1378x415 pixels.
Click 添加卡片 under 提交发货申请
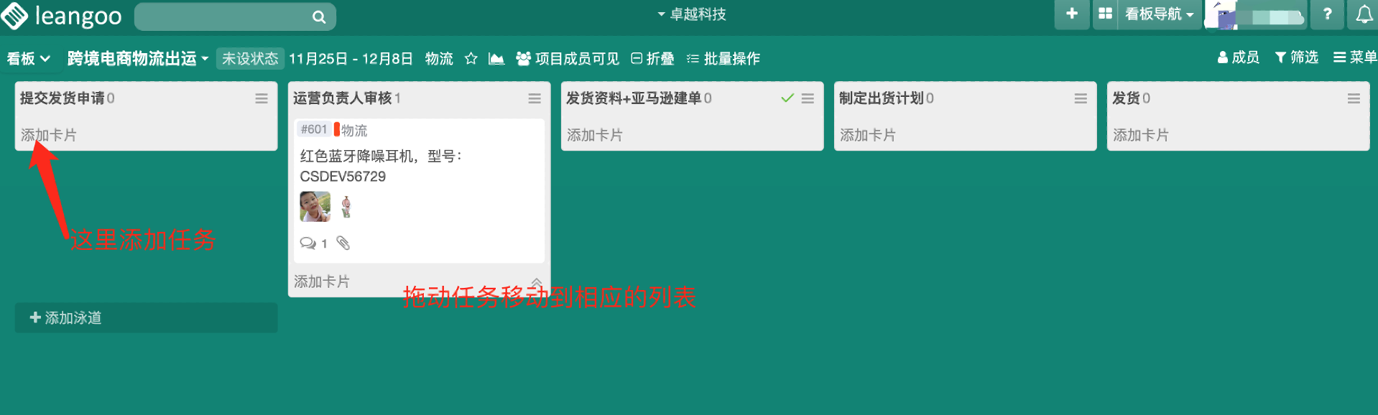coord(49,135)
